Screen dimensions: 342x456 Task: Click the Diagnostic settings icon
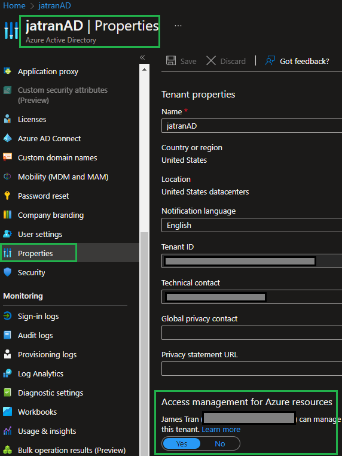7,393
